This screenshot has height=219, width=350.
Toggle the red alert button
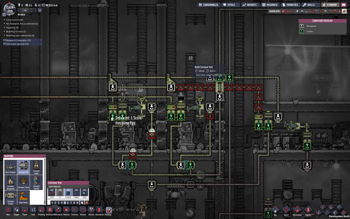point(40,10)
